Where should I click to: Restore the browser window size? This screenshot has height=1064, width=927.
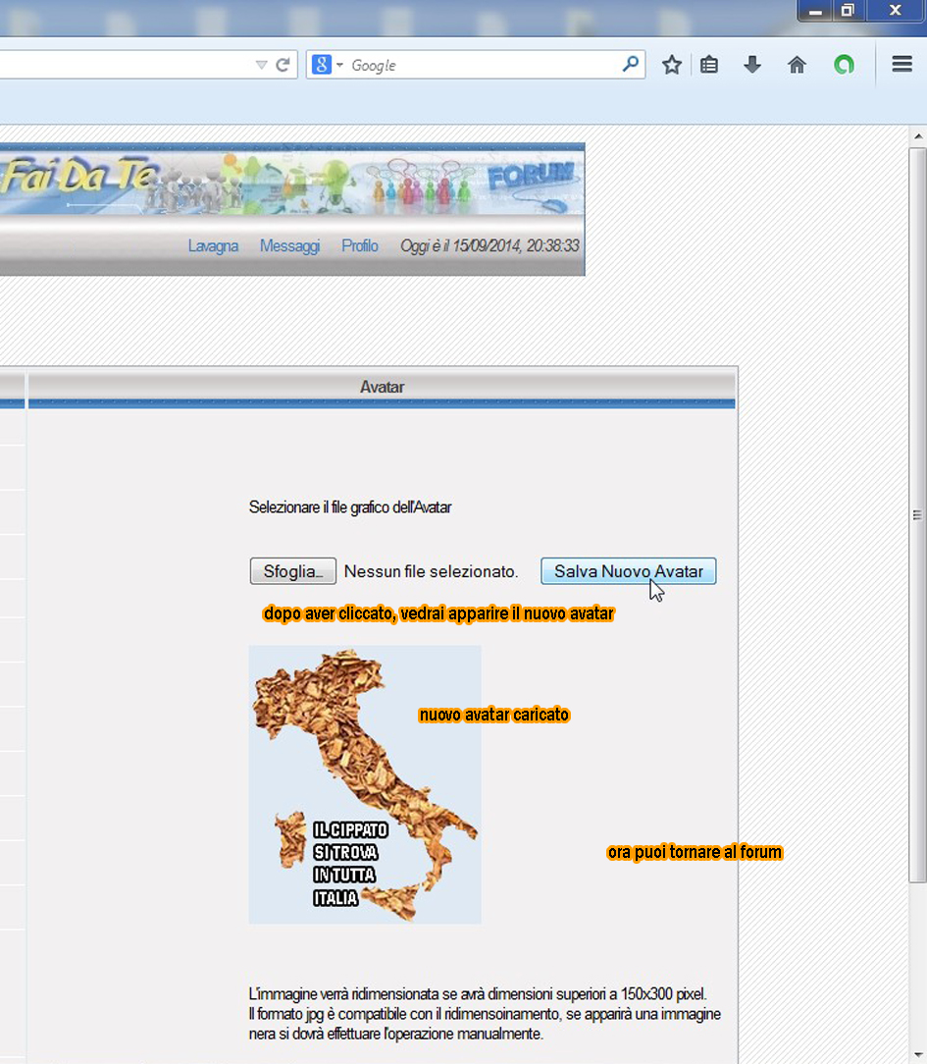pos(848,10)
